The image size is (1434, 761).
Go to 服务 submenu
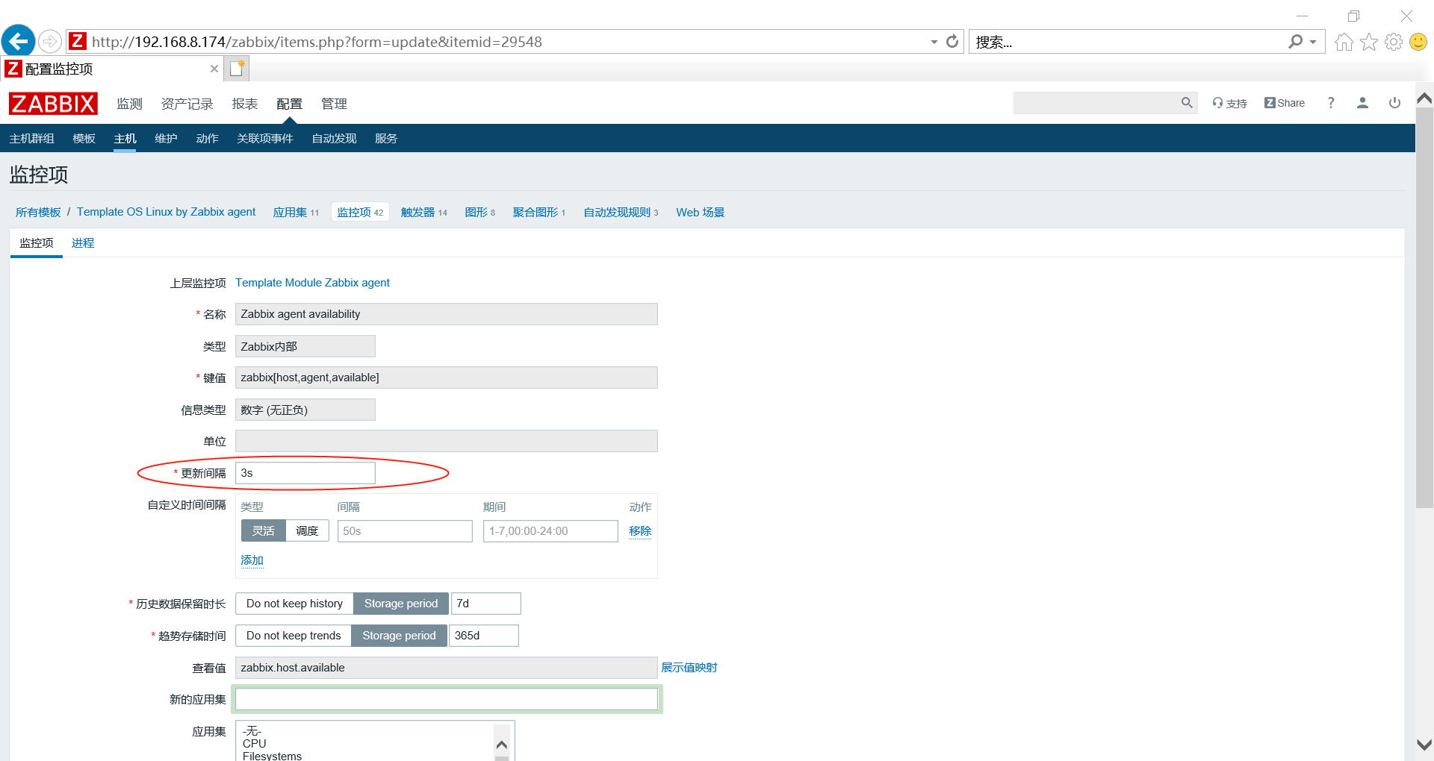tap(386, 139)
